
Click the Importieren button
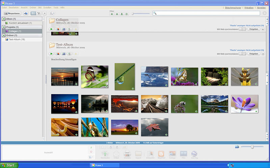coord(12,13)
